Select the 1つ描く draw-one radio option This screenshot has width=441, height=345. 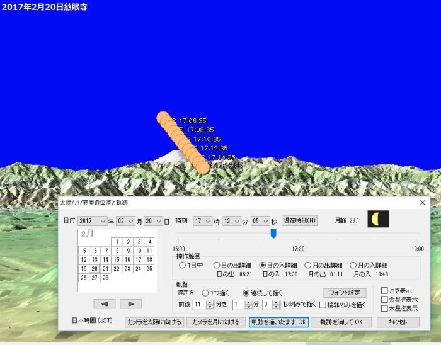pyautogui.click(x=205, y=293)
